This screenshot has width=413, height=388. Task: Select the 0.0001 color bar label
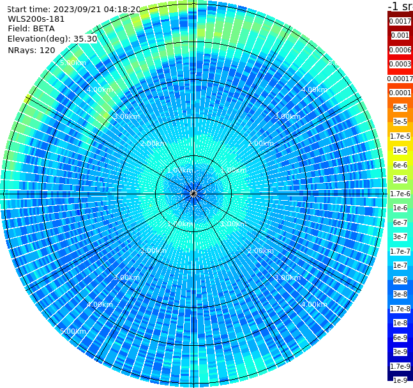[400, 93]
